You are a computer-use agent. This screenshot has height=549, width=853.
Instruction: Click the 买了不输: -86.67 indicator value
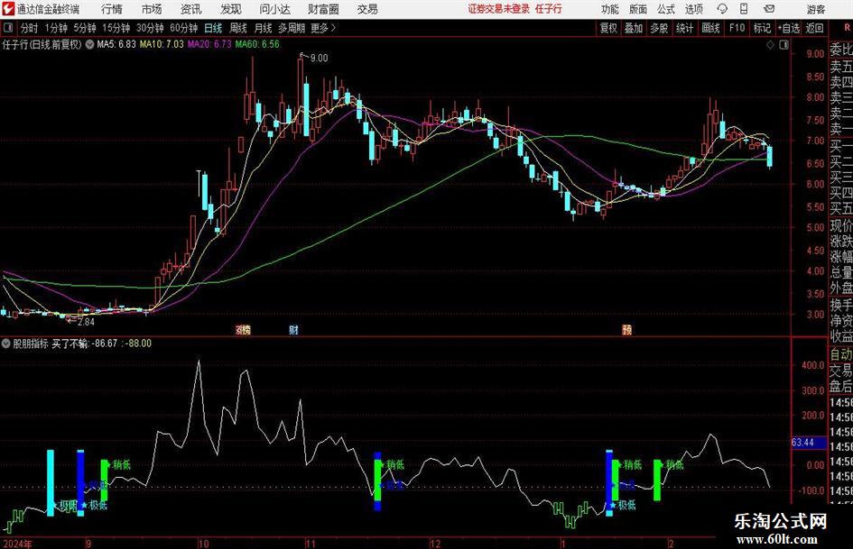tap(84, 343)
